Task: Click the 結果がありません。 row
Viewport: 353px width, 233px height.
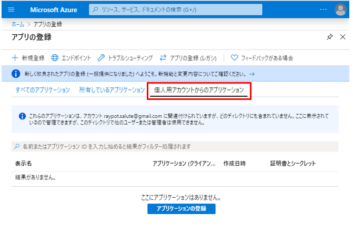Action: pyautogui.click(x=175, y=177)
